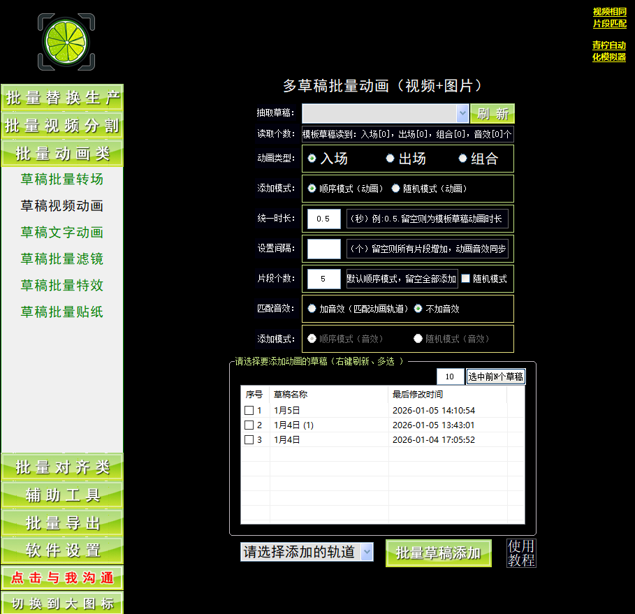Image resolution: width=635 pixels, height=614 pixels.
Task: Click the 刷新 button to refresh drafts
Action: pyautogui.click(x=492, y=112)
